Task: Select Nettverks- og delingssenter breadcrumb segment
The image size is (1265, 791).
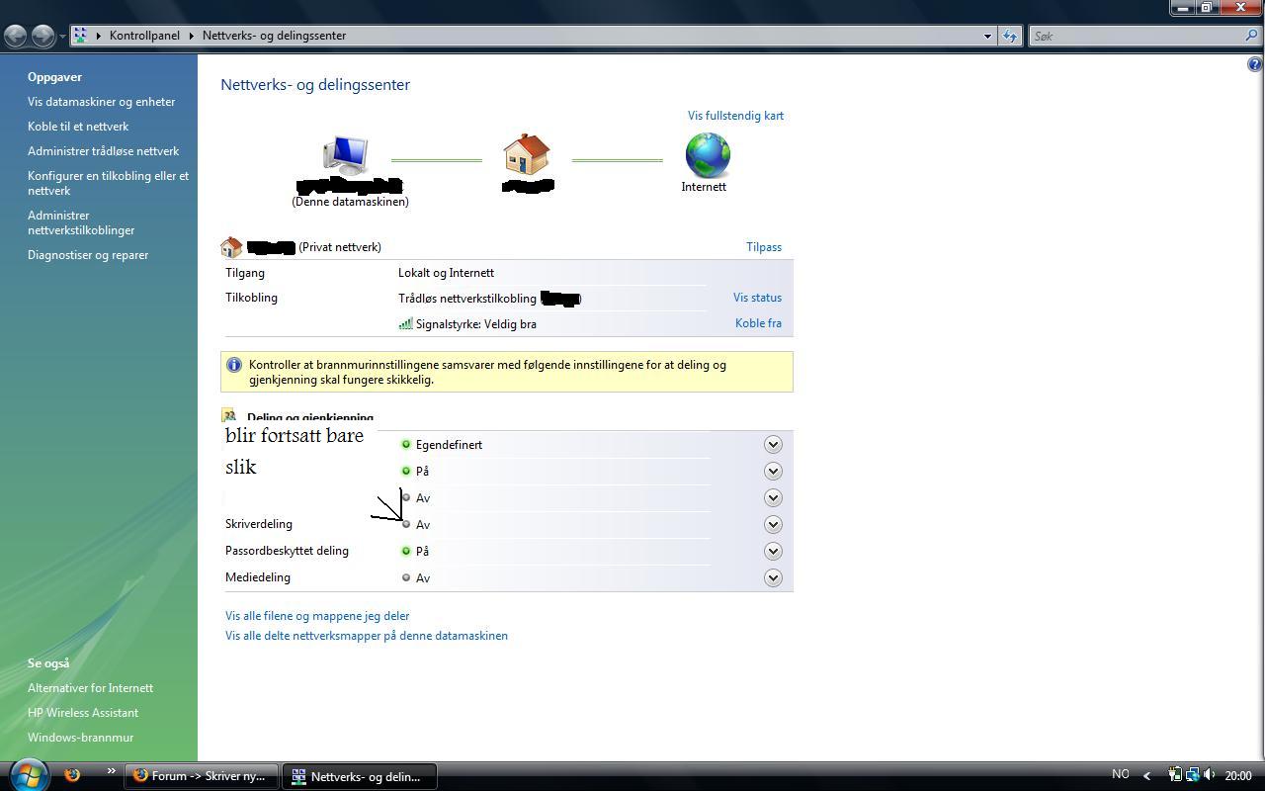Action: (x=274, y=36)
